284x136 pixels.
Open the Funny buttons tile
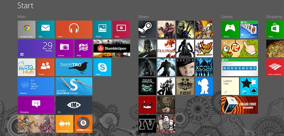click(x=65, y=124)
